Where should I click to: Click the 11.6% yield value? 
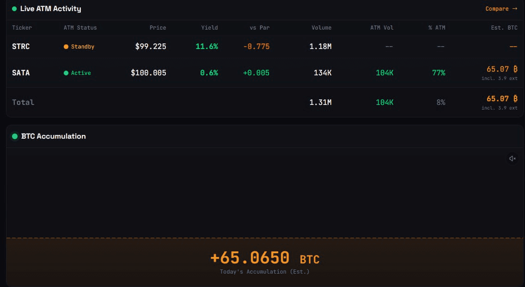point(207,47)
